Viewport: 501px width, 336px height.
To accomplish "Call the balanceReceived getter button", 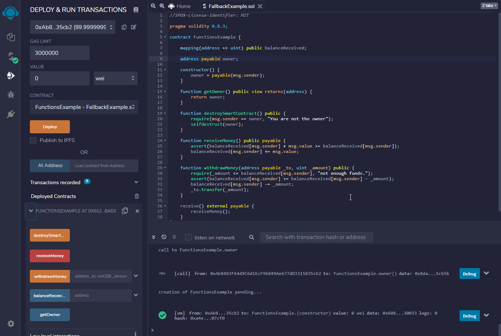I will (50, 296).
